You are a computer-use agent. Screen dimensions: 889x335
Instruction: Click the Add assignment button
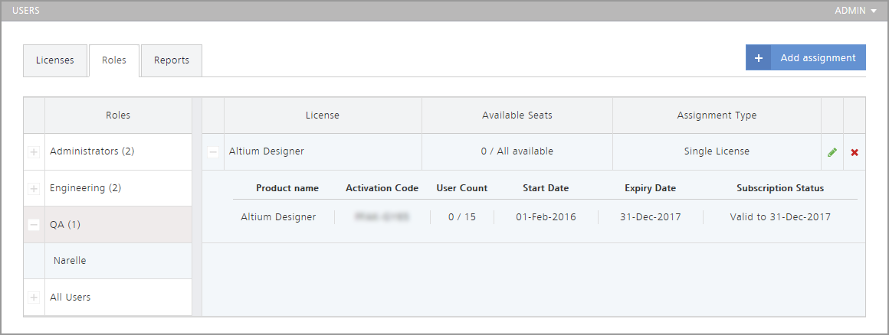tap(817, 58)
